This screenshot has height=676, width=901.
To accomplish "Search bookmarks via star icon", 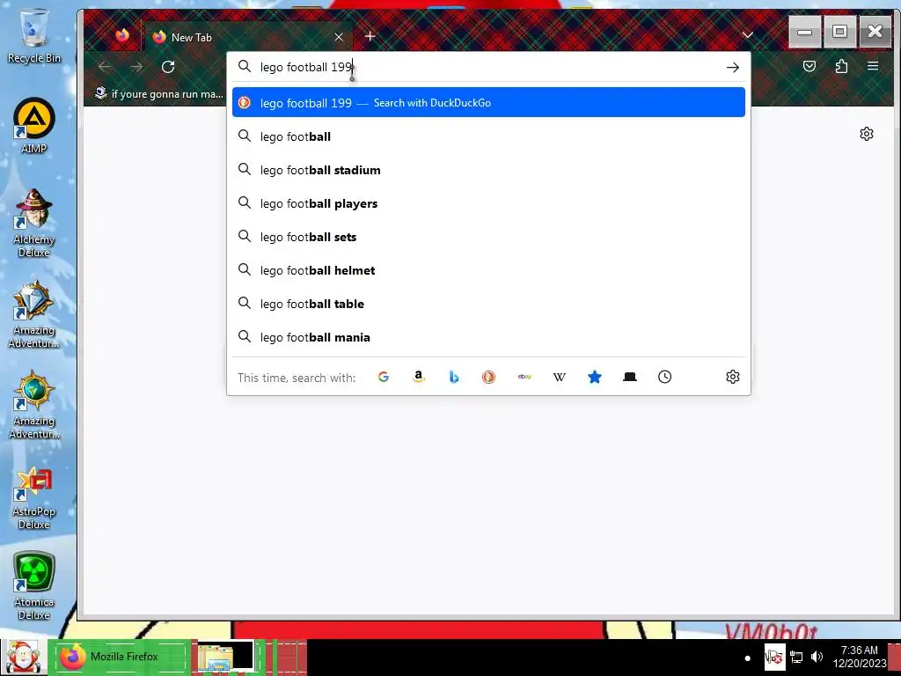I will (595, 377).
